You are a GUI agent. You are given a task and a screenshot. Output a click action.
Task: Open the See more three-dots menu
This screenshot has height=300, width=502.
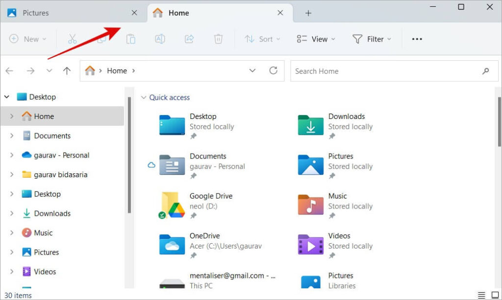[417, 39]
